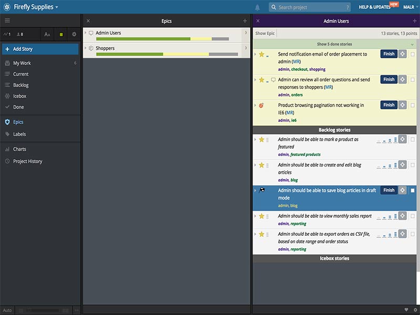The image size is (420, 315).
Task: Click the font size AA icon
Action: point(47,33)
